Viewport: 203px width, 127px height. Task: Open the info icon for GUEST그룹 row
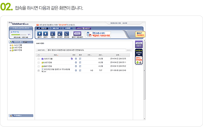pyautogui.click(x=76, y=59)
